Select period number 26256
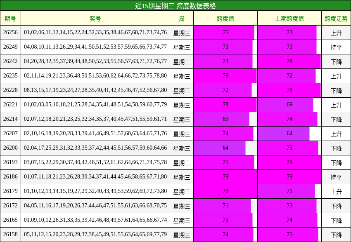351x242 pixels. coord(10,33)
